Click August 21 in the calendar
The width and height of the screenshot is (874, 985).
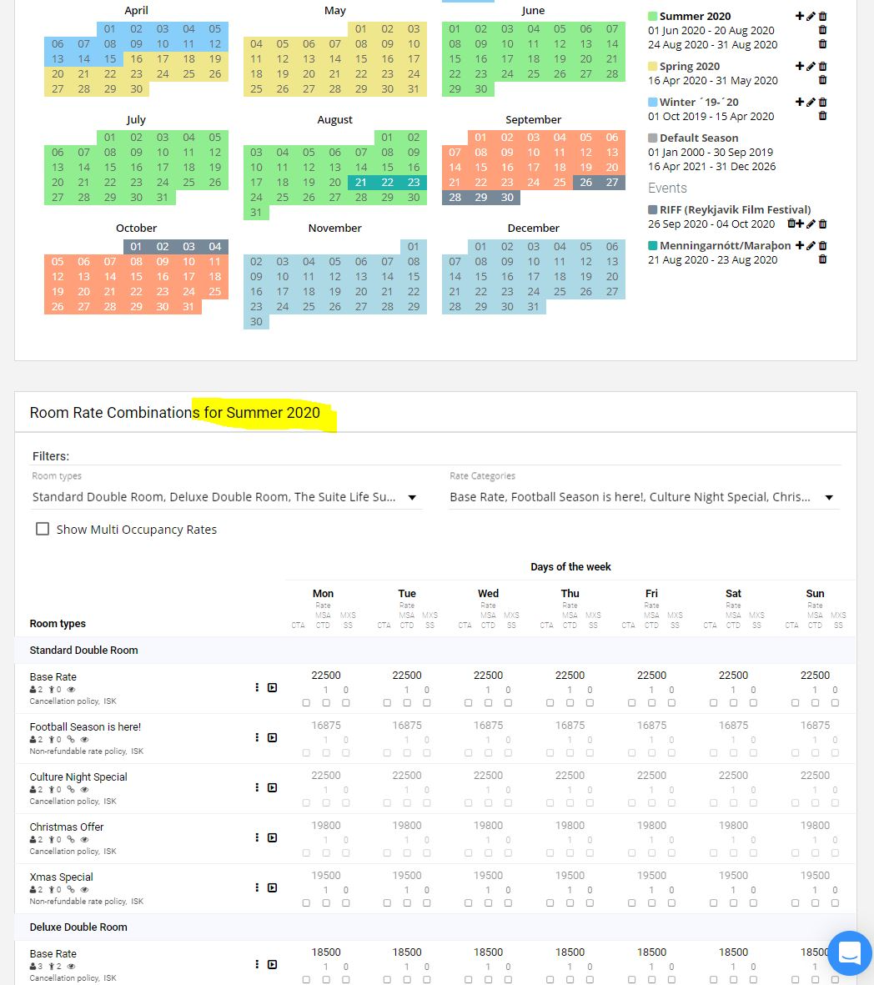tap(360, 182)
